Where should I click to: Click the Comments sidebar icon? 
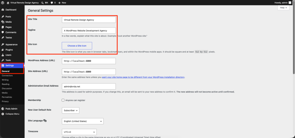pos(3,32)
